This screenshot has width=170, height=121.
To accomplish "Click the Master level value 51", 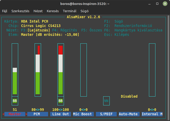I will click(15, 110).
